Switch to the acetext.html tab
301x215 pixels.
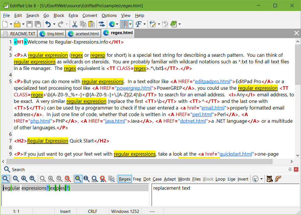tap(83, 34)
